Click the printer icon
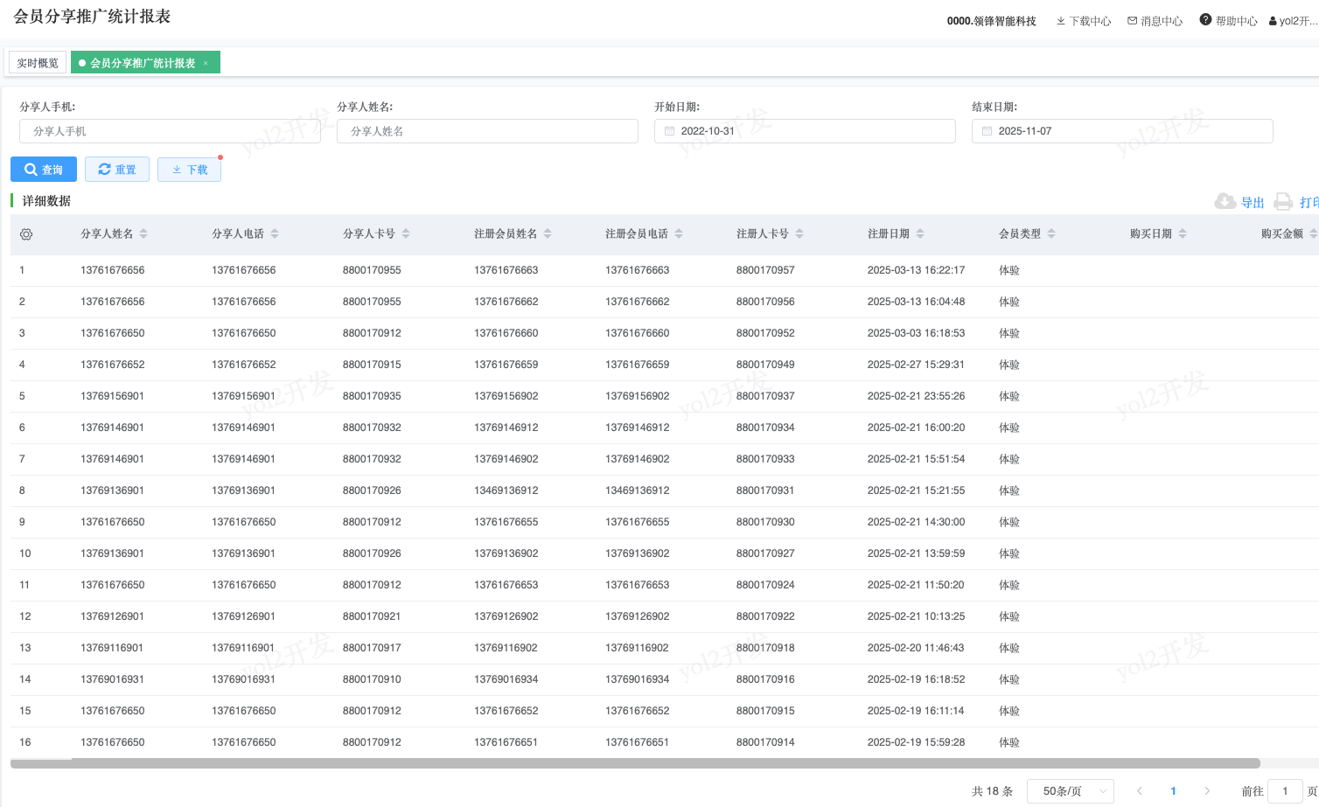 1282,202
